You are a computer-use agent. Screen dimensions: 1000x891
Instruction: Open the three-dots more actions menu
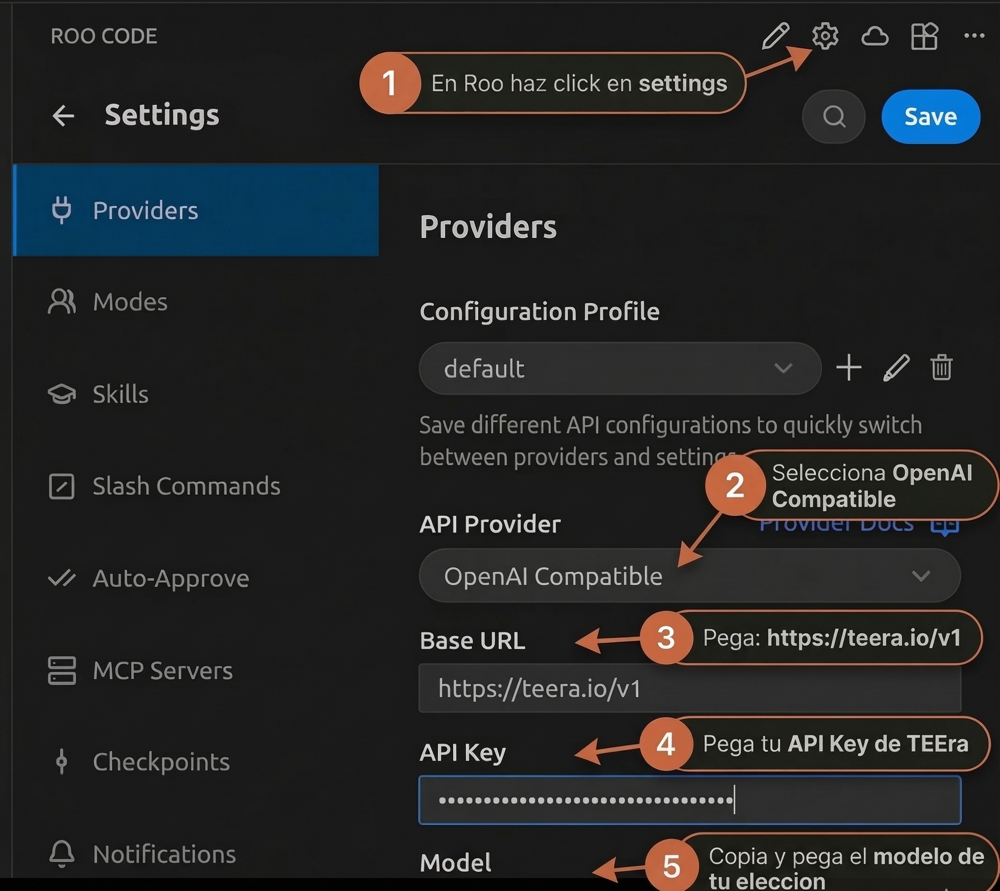tap(974, 36)
